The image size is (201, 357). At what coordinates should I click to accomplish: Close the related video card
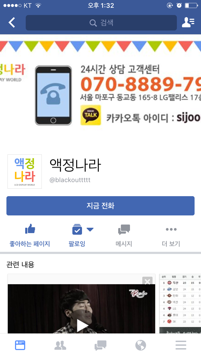point(147,281)
